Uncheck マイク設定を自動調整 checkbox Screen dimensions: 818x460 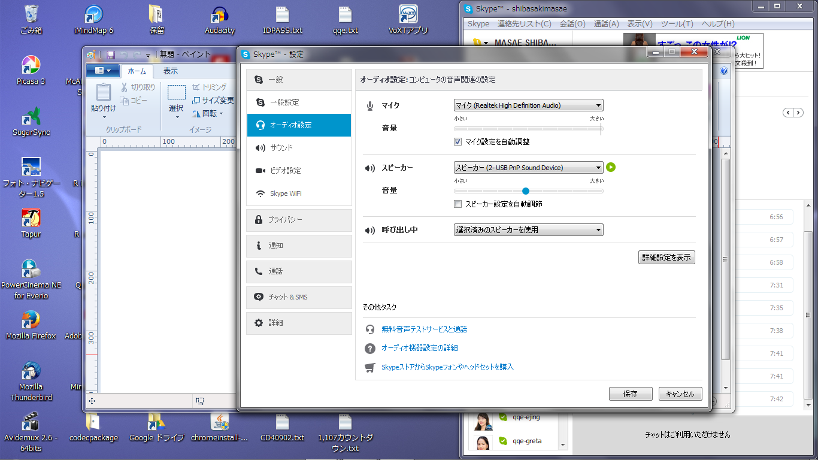pyautogui.click(x=458, y=142)
